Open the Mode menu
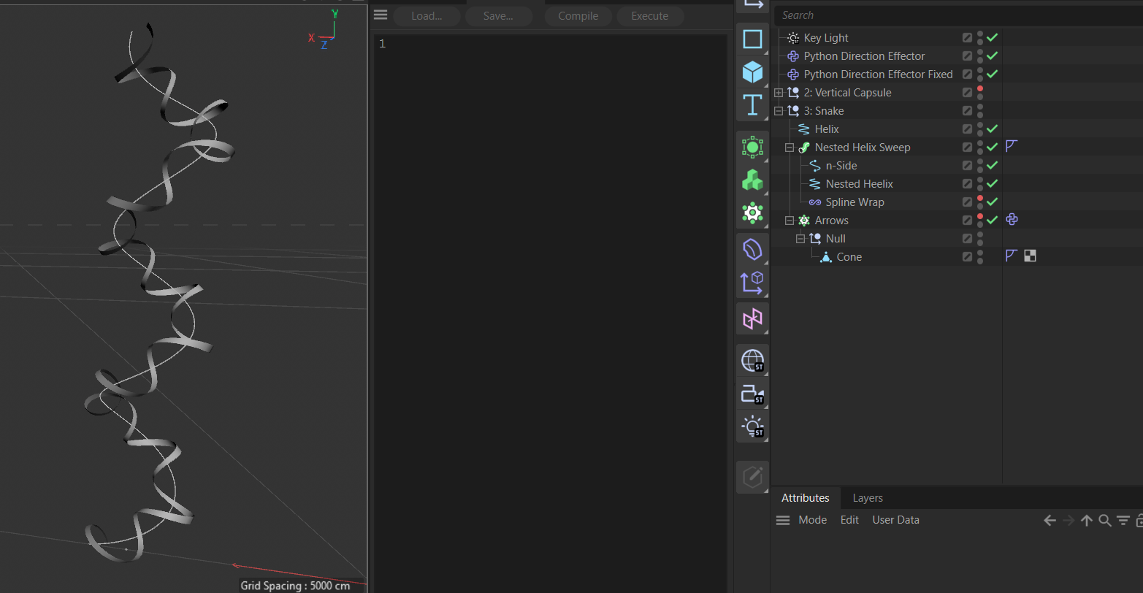The image size is (1143, 593). pyautogui.click(x=813, y=520)
